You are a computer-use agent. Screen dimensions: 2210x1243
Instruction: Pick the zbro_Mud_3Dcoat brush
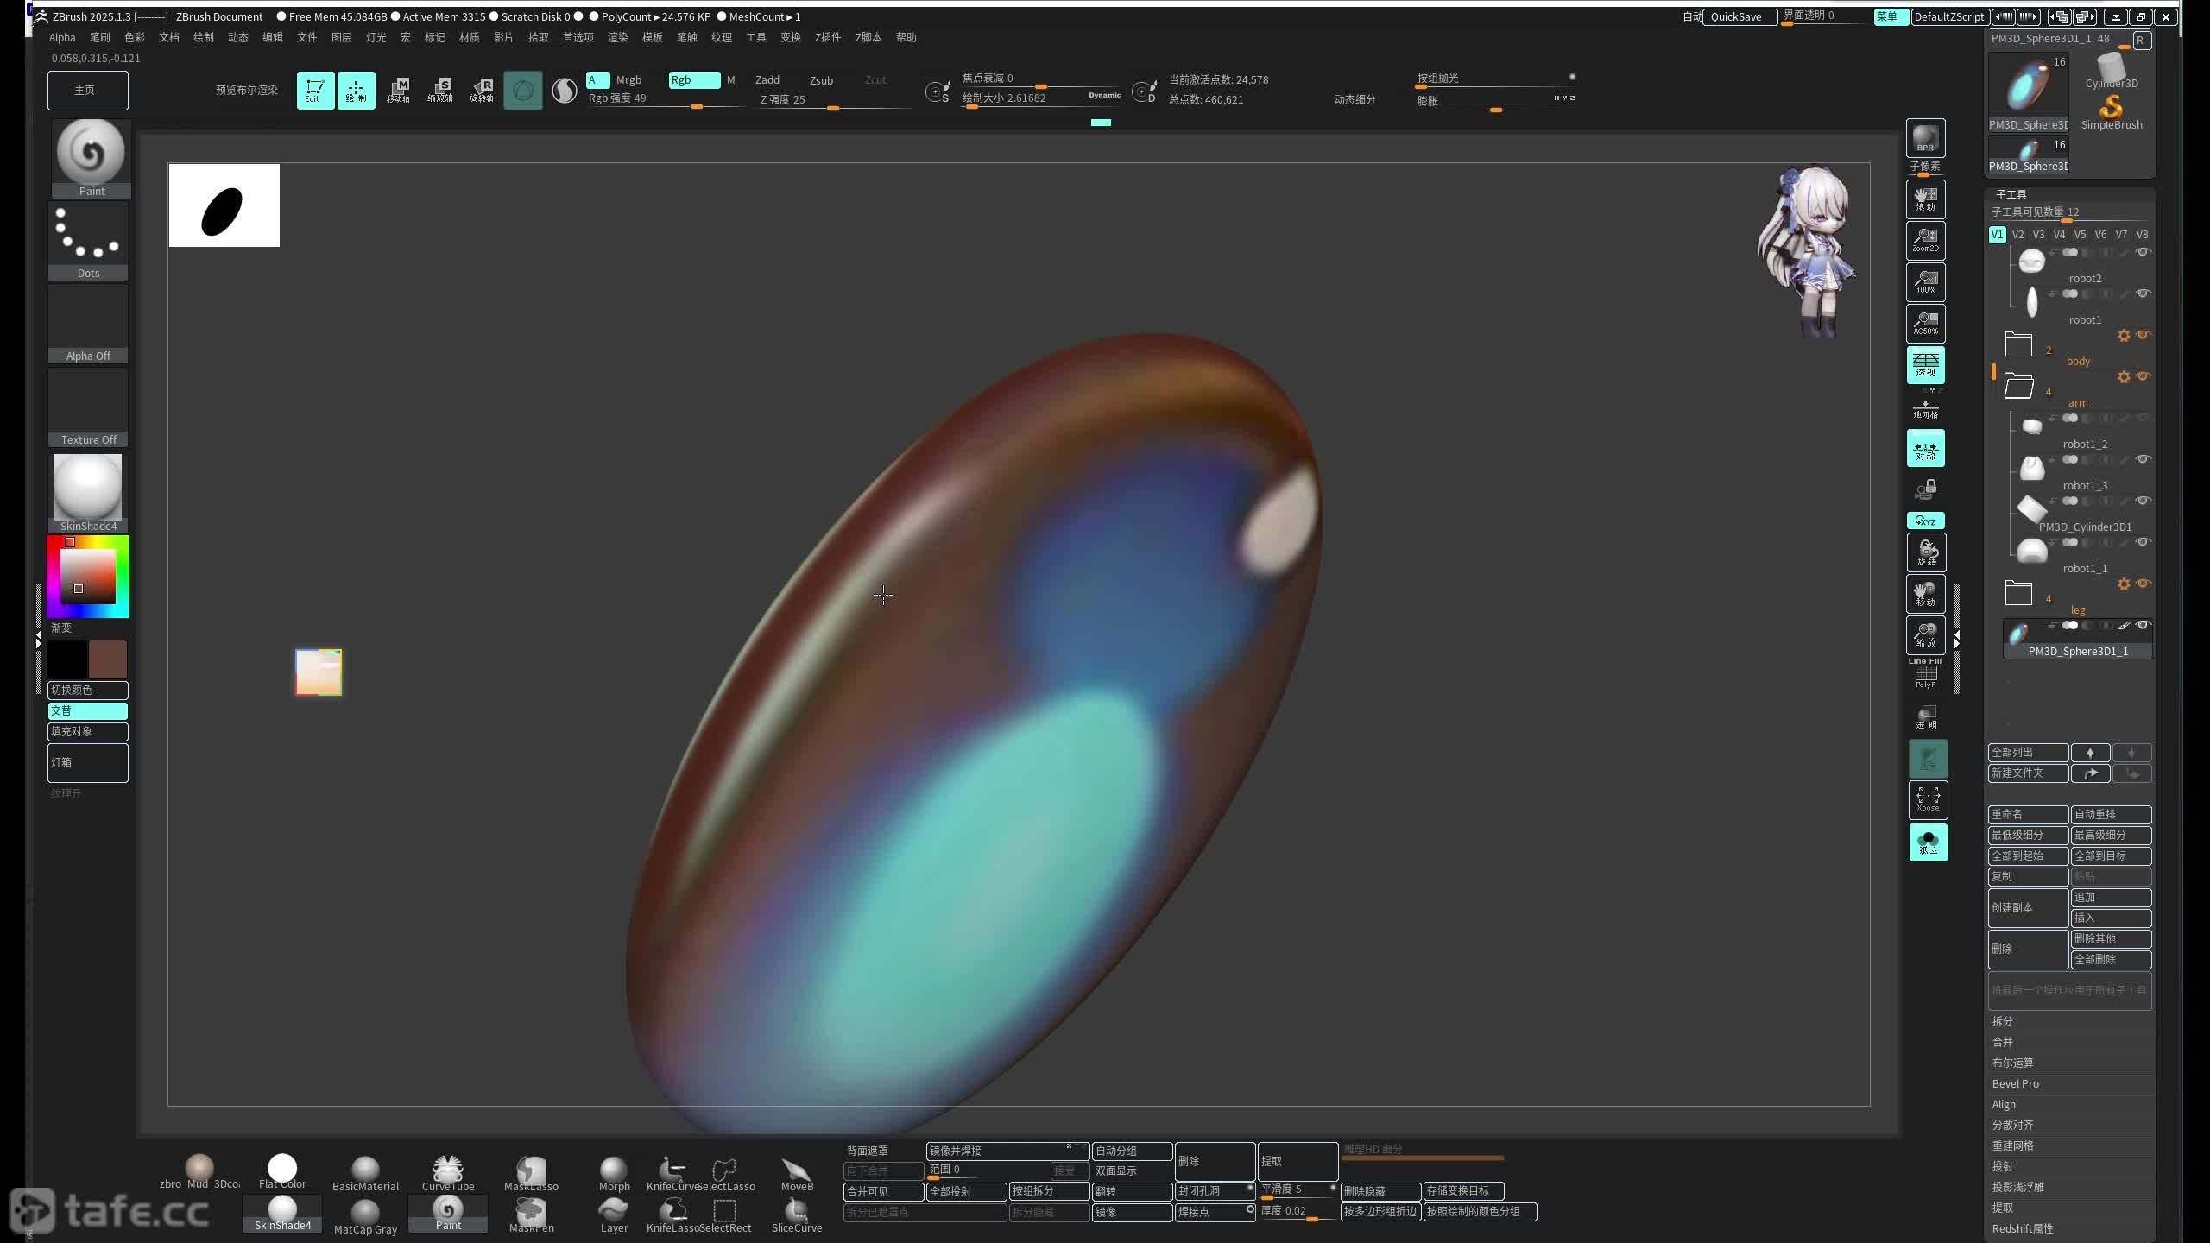click(x=199, y=1172)
